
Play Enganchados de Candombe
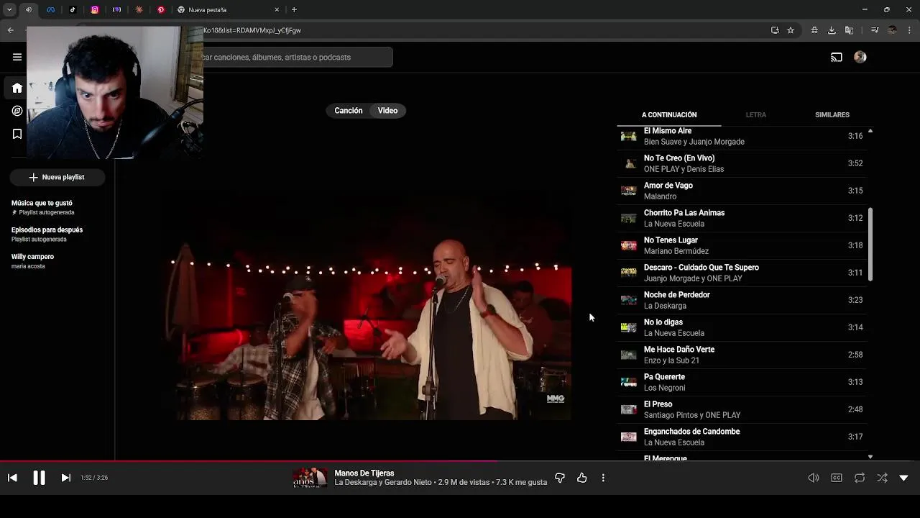743,437
